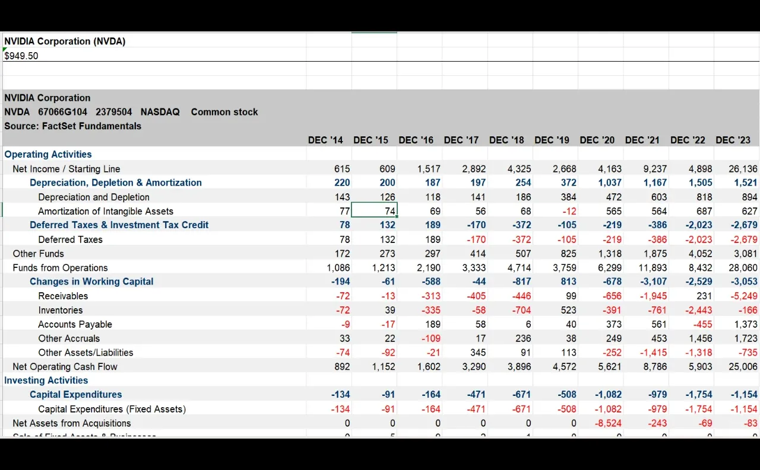The height and width of the screenshot is (470, 760).
Task: Select "Capital Expenditures (Fixed Assets)" row label
Action: (112, 409)
